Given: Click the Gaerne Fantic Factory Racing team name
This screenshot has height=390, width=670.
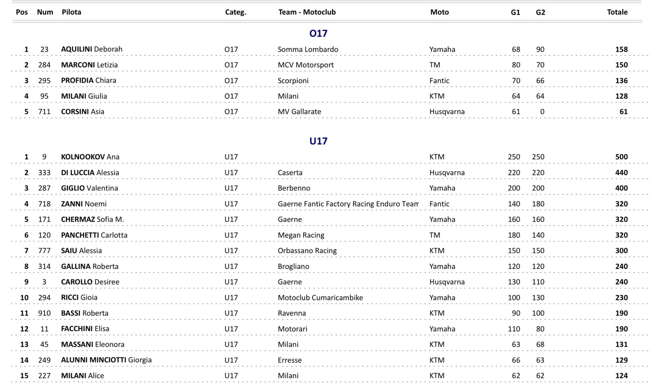Looking at the screenshot, I should pos(348,204).
